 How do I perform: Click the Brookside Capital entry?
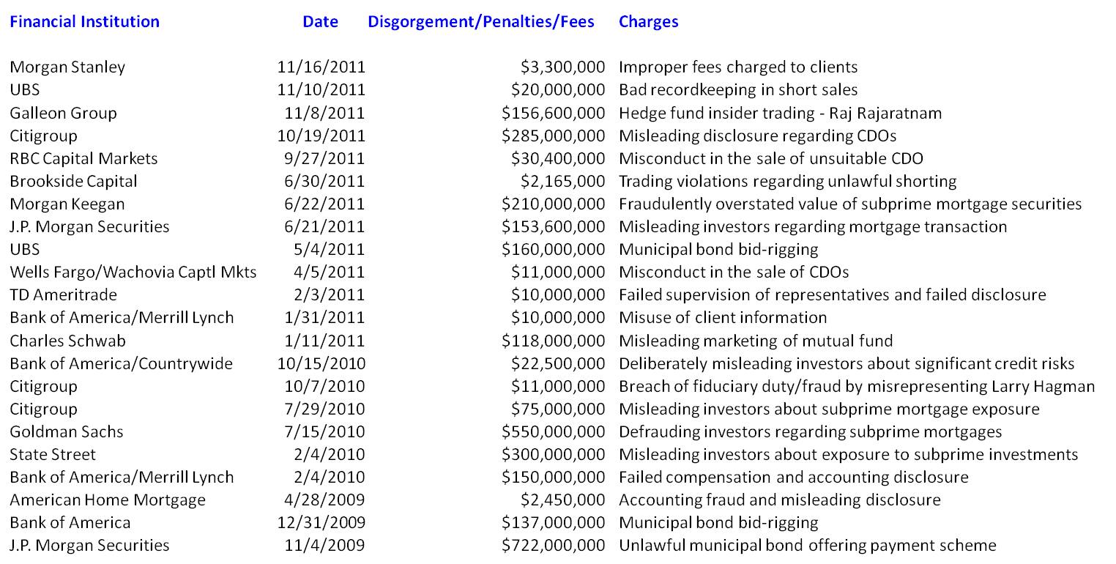click(x=73, y=181)
